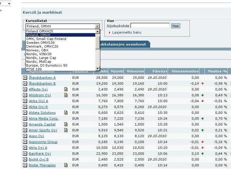
Task: Open the Biotie Therapies link
Action: (42, 165)
